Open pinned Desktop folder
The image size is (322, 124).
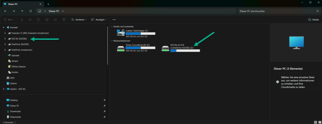coord(12,100)
